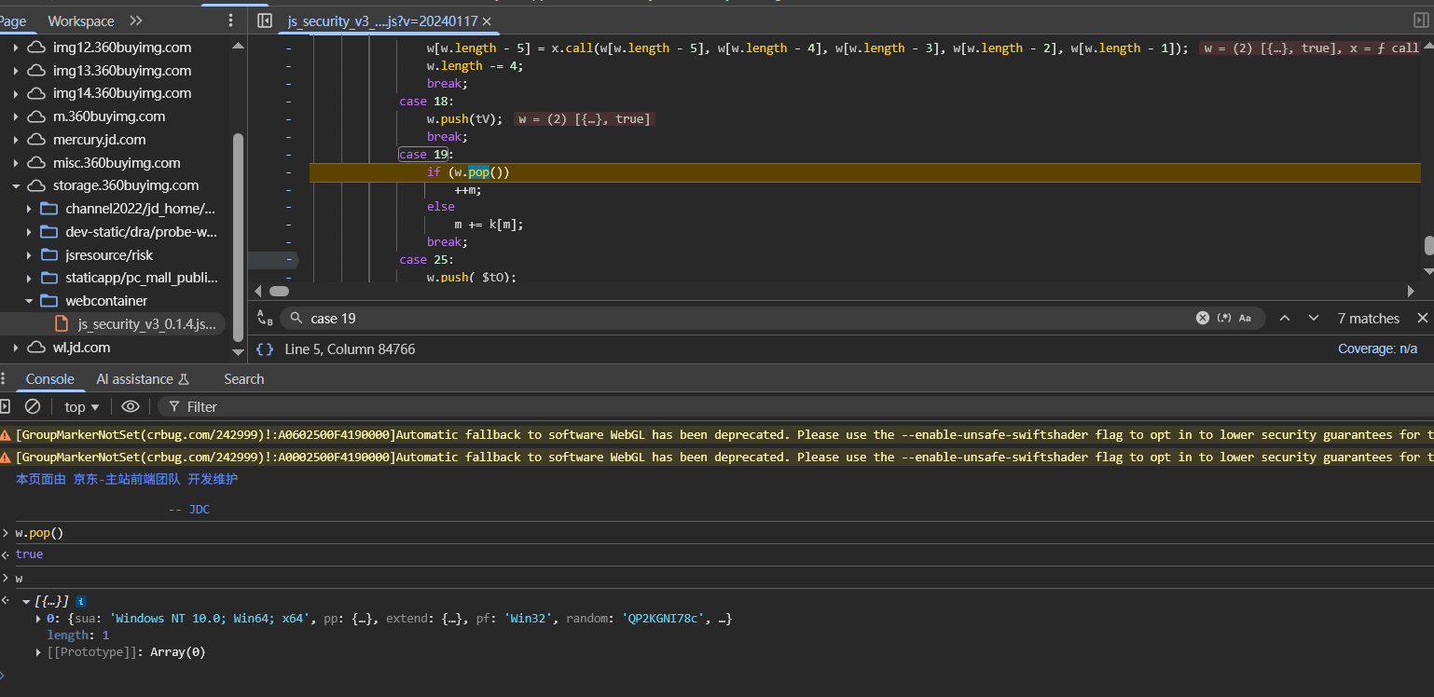Toggle the replace field in search bar
This screenshot has width=1434, height=697.
265,318
